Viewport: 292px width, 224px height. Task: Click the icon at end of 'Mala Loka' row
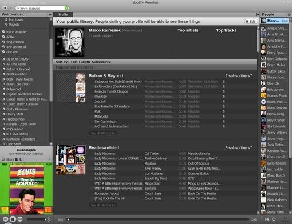pyautogui.click(x=223, y=117)
